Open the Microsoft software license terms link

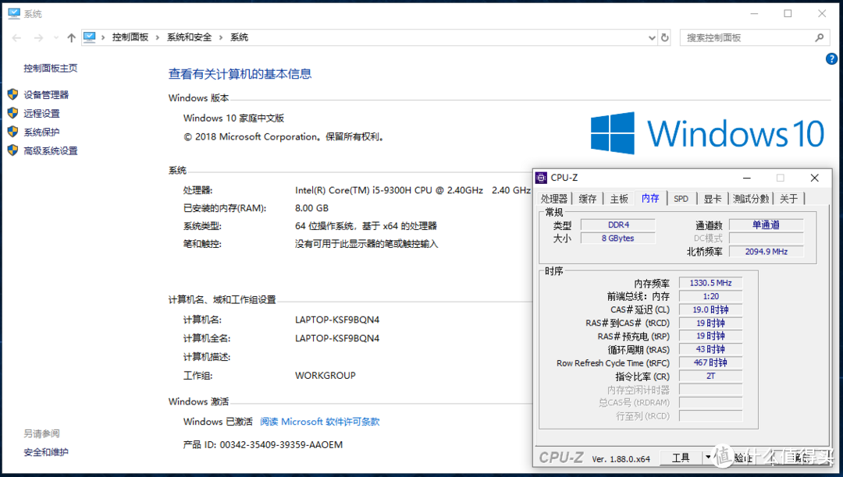coord(320,422)
